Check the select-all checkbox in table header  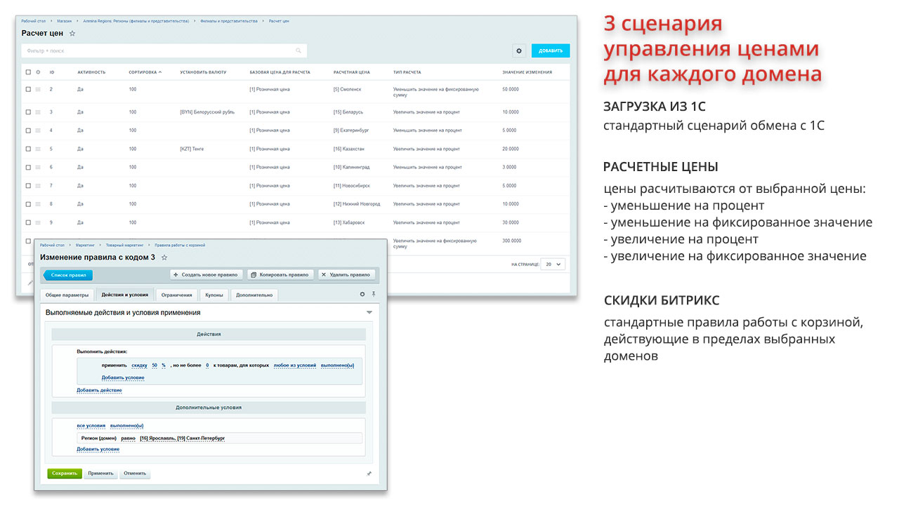(x=28, y=72)
